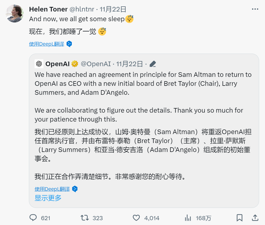Viewport: 265px width, 225px height.
Task: Click the reply speech bubble icon
Action: click(x=33, y=218)
